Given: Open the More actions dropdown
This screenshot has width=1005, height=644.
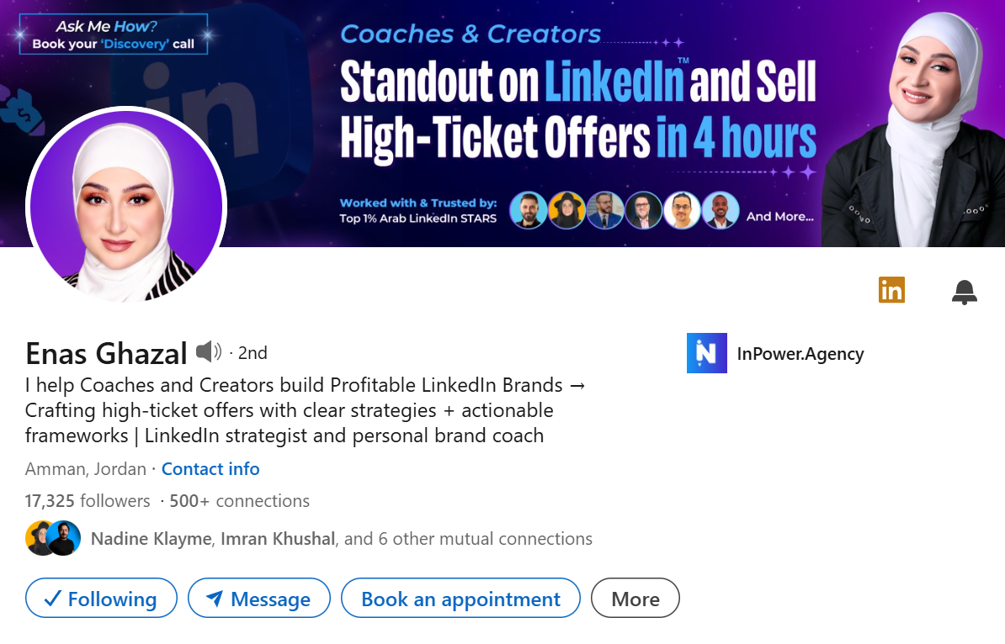Looking at the screenshot, I should coord(635,599).
